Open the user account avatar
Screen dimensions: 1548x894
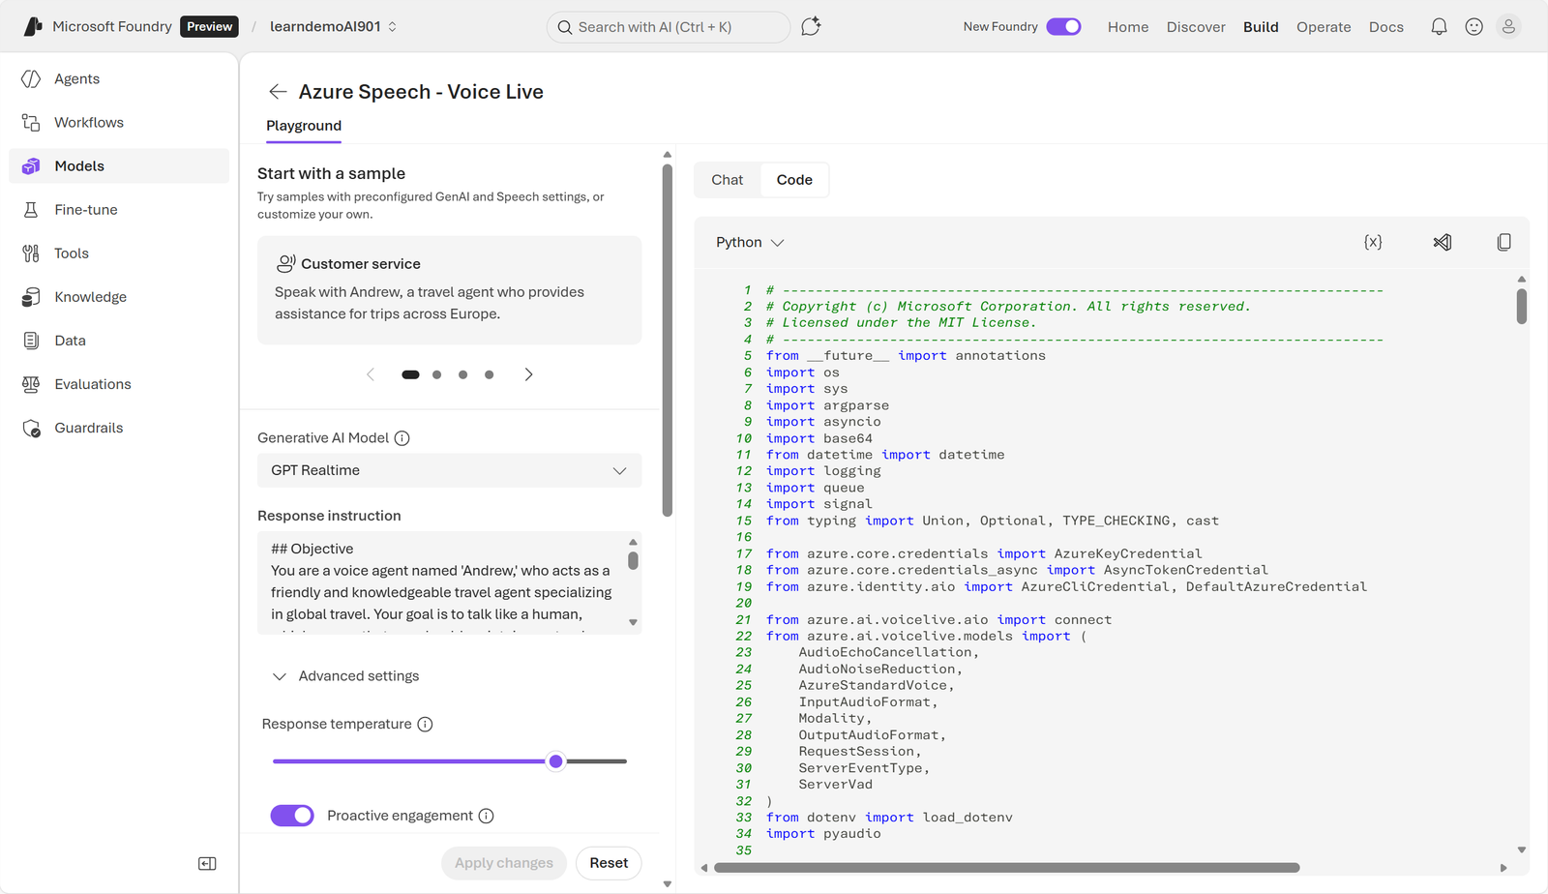[x=1508, y=27]
